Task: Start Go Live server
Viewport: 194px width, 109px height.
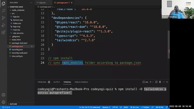Action: [134, 107]
